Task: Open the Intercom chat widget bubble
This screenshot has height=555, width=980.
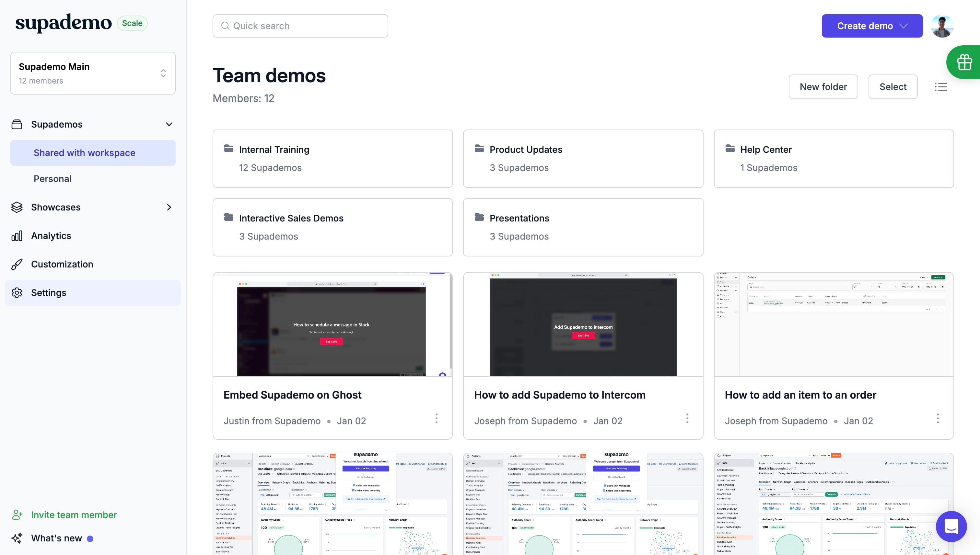Action: (951, 527)
